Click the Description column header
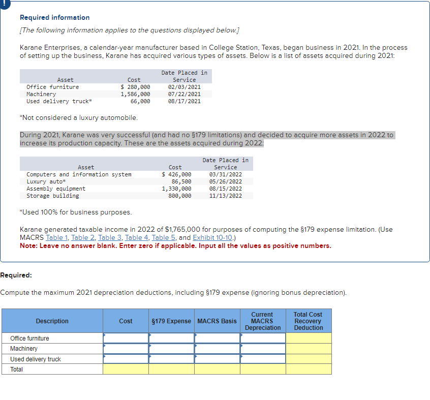The height and width of the screenshot is (400, 430). point(52,321)
